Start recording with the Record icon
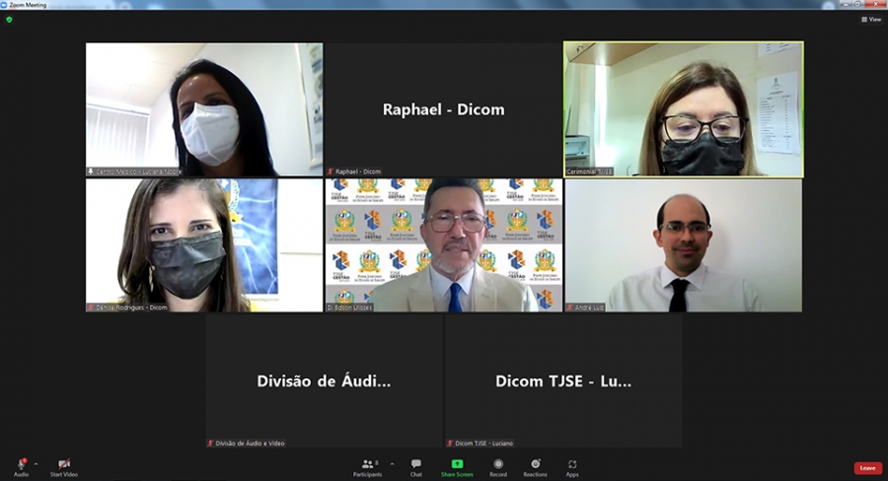The image size is (888, 481). pyautogui.click(x=498, y=463)
